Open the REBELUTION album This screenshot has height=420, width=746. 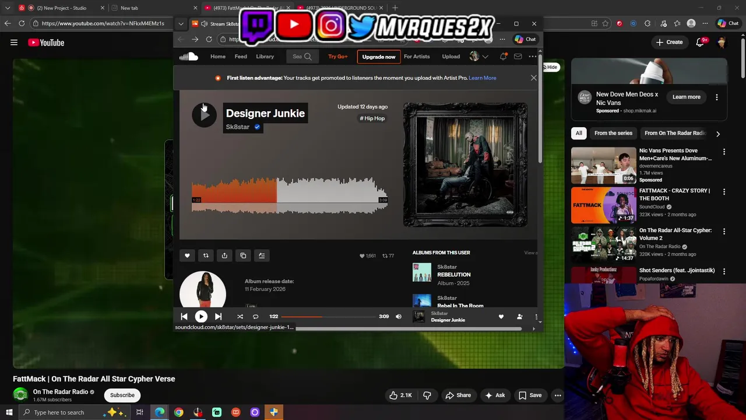pyautogui.click(x=453, y=275)
